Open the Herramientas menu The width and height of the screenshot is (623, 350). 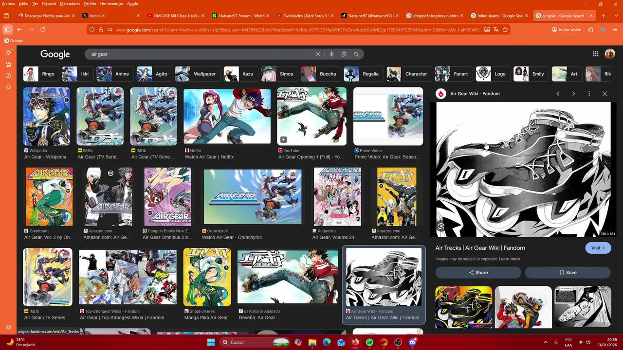point(112,3)
